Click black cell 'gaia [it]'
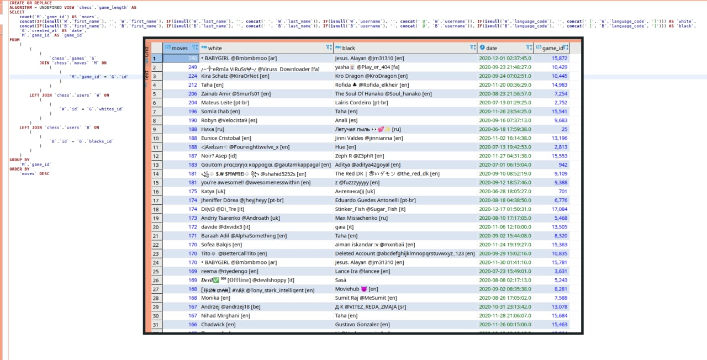Image resolution: width=707 pixels, height=360 pixels. [x=405, y=227]
